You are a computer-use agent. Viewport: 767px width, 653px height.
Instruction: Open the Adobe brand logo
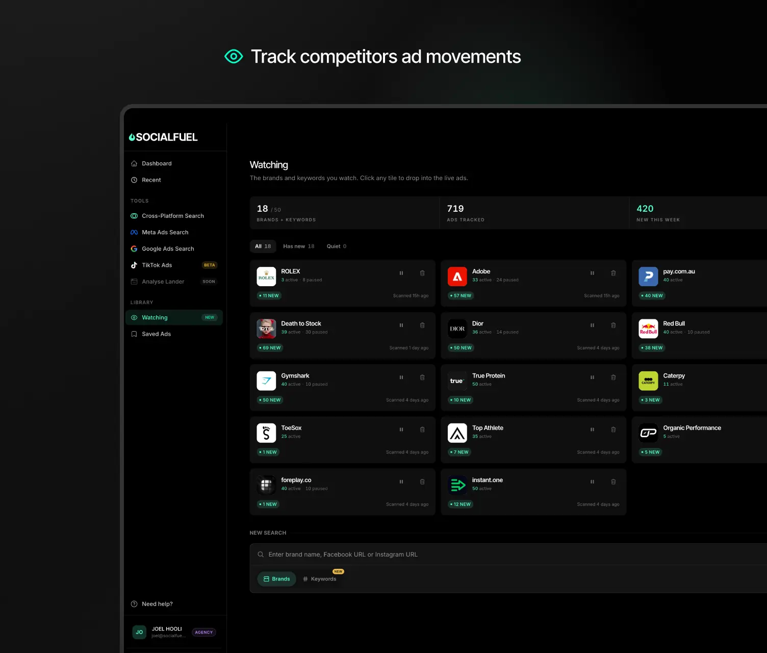[457, 277]
